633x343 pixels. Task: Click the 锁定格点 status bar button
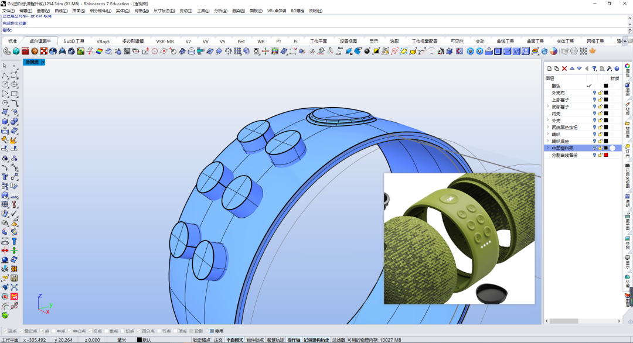click(202, 339)
